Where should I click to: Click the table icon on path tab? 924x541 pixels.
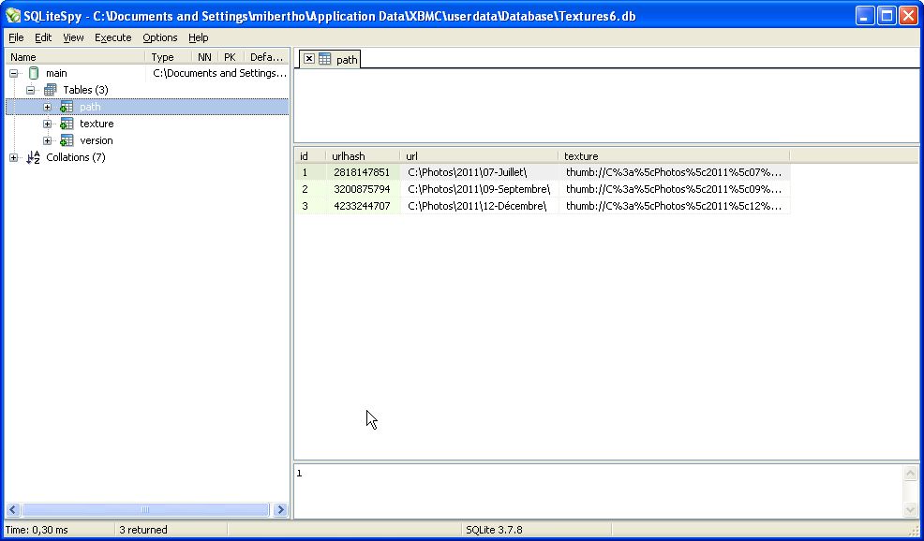tap(325, 59)
